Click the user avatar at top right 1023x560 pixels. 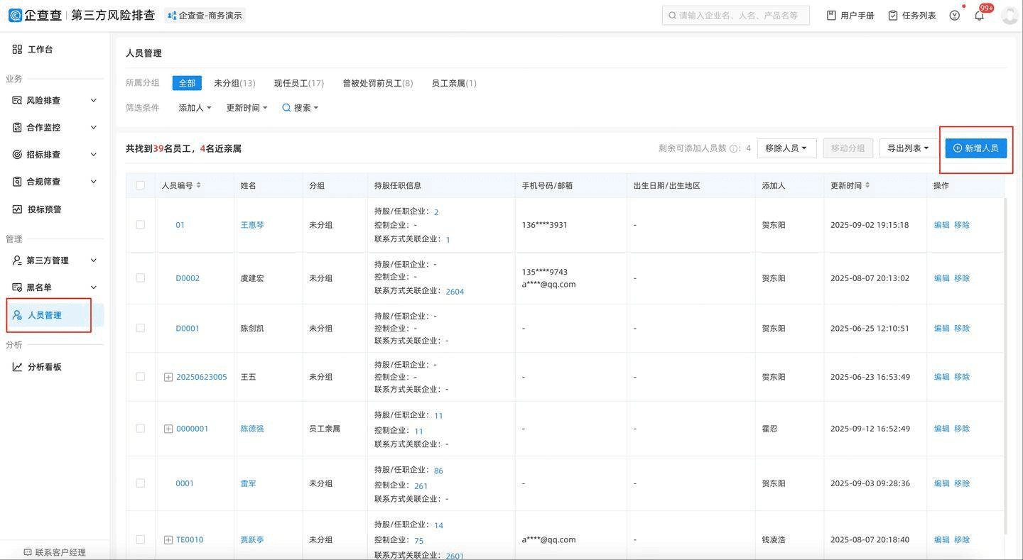1010,15
